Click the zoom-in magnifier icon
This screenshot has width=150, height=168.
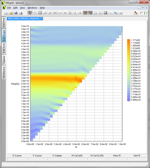(45, 13)
